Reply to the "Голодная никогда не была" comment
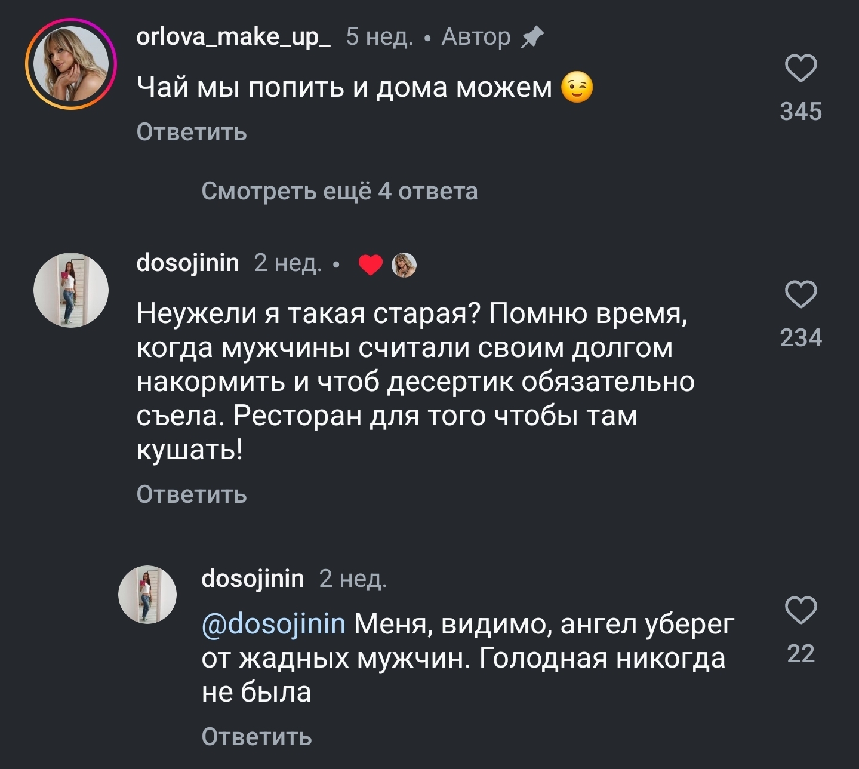Image resolution: width=859 pixels, height=769 pixels. [256, 737]
